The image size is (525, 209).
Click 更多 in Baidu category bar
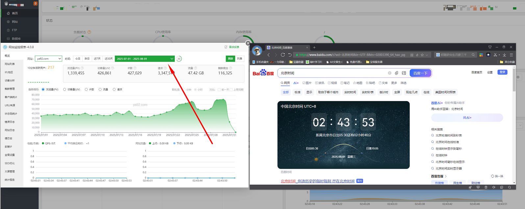click(394, 83)
